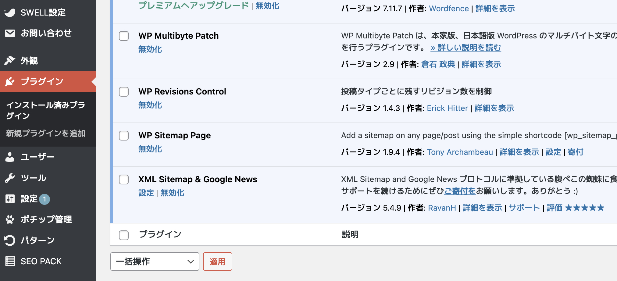Click the ご寄付を link in XML Sitemap description
The height and width of the screenshot is (281, 617).
460,191
